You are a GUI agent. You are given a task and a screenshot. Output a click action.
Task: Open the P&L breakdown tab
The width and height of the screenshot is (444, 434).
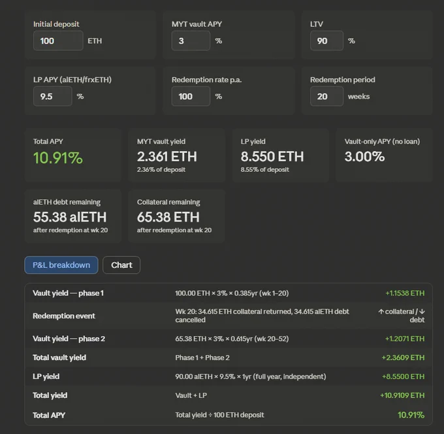click(61, 265)
